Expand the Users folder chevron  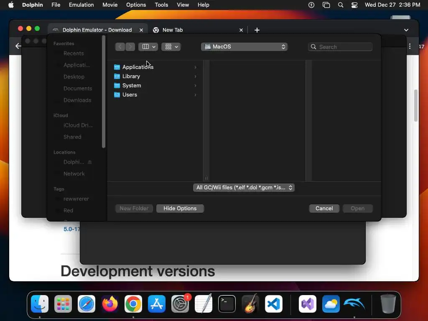[196, 95]
